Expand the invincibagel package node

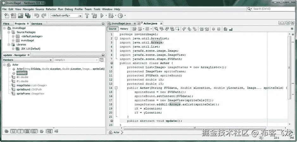point(13,40)
